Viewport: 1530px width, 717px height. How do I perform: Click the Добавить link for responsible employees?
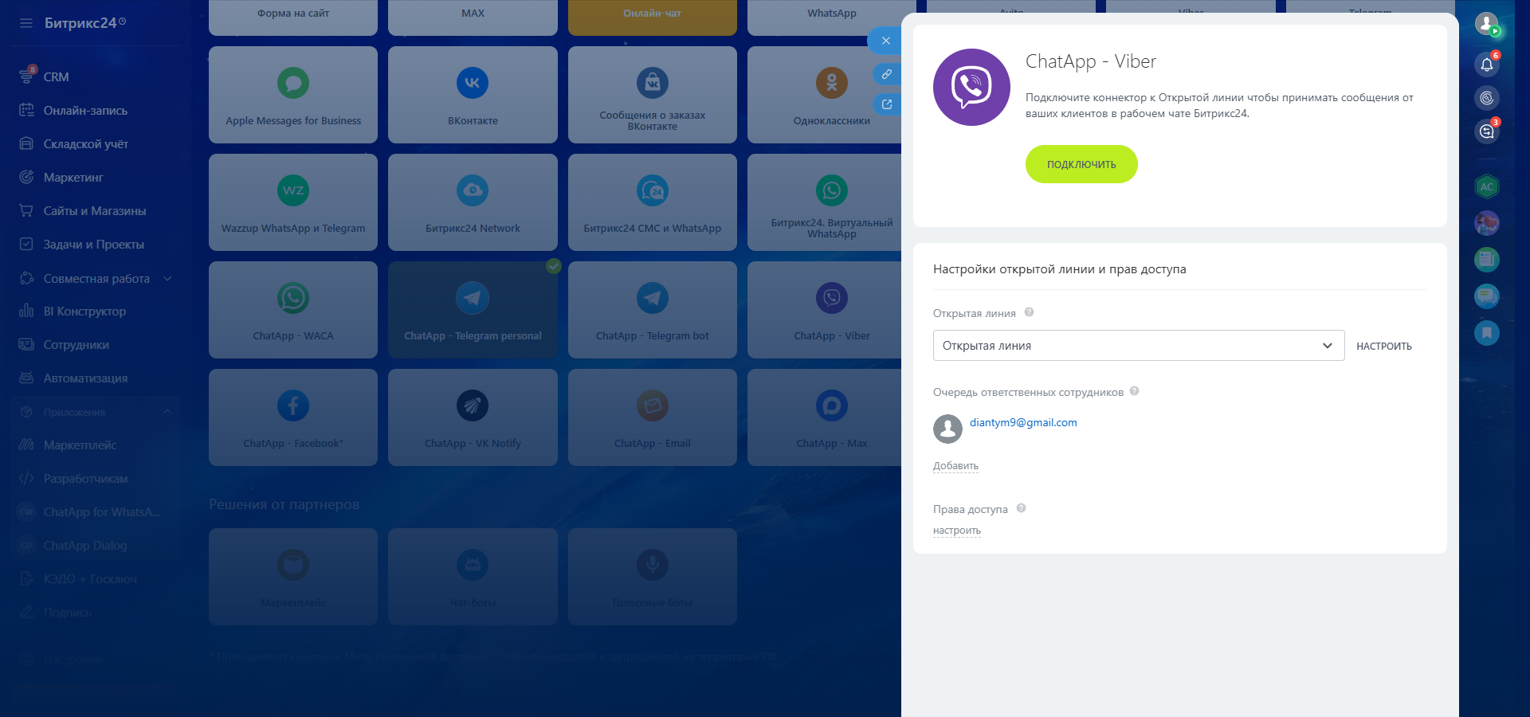[x=955, y=466]
